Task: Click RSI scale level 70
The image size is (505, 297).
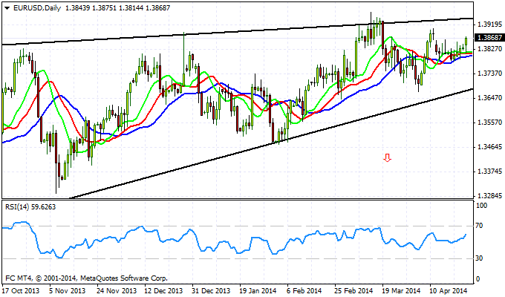Action: click(x=479, y=226)
